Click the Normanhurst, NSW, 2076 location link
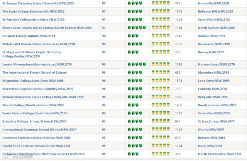This screenshot has width=247, height=161. 216,64
